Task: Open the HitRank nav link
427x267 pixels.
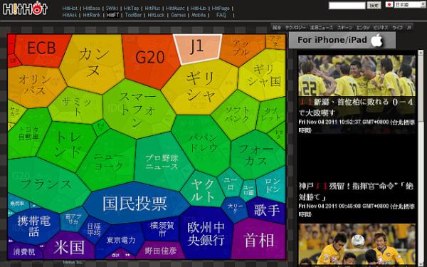Action: coord(92,15)
